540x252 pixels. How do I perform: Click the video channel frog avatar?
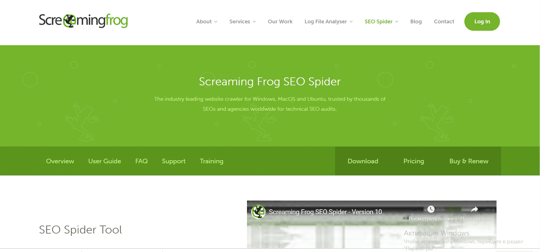click(x=259, y=212)
